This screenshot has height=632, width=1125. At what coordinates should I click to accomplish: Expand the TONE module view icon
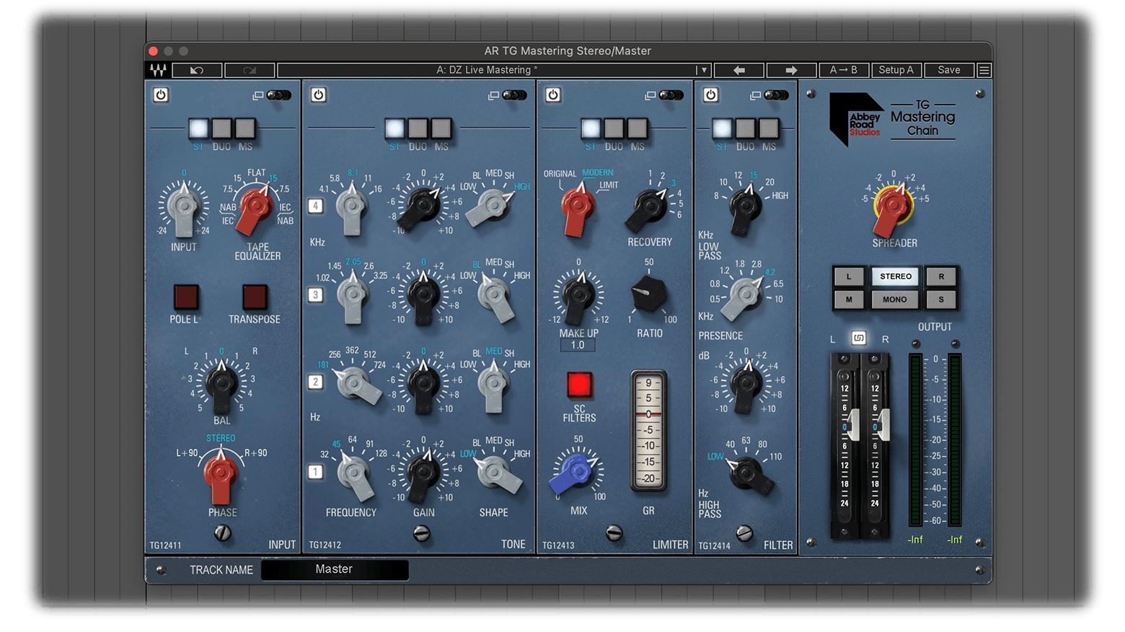pos(493,95)
